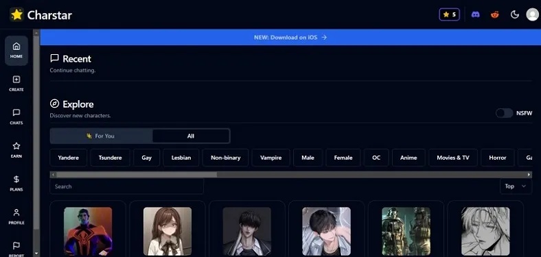Switch to the All tab
Viewport: 541px width, 257px height.
click(191, 136)
